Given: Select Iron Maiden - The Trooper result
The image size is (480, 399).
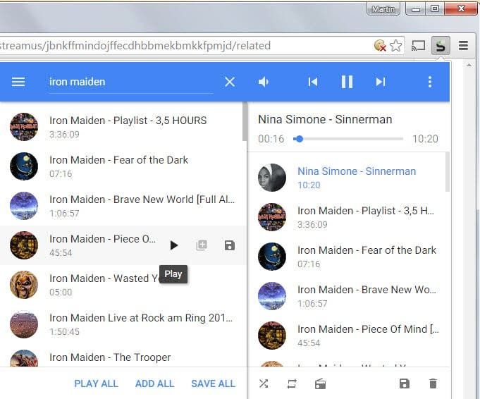Looking at the screenshot, I should pos(123,357).
